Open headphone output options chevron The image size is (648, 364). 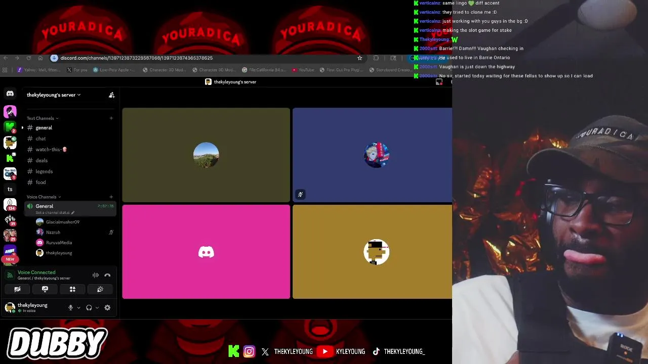[x=97, y=308]
